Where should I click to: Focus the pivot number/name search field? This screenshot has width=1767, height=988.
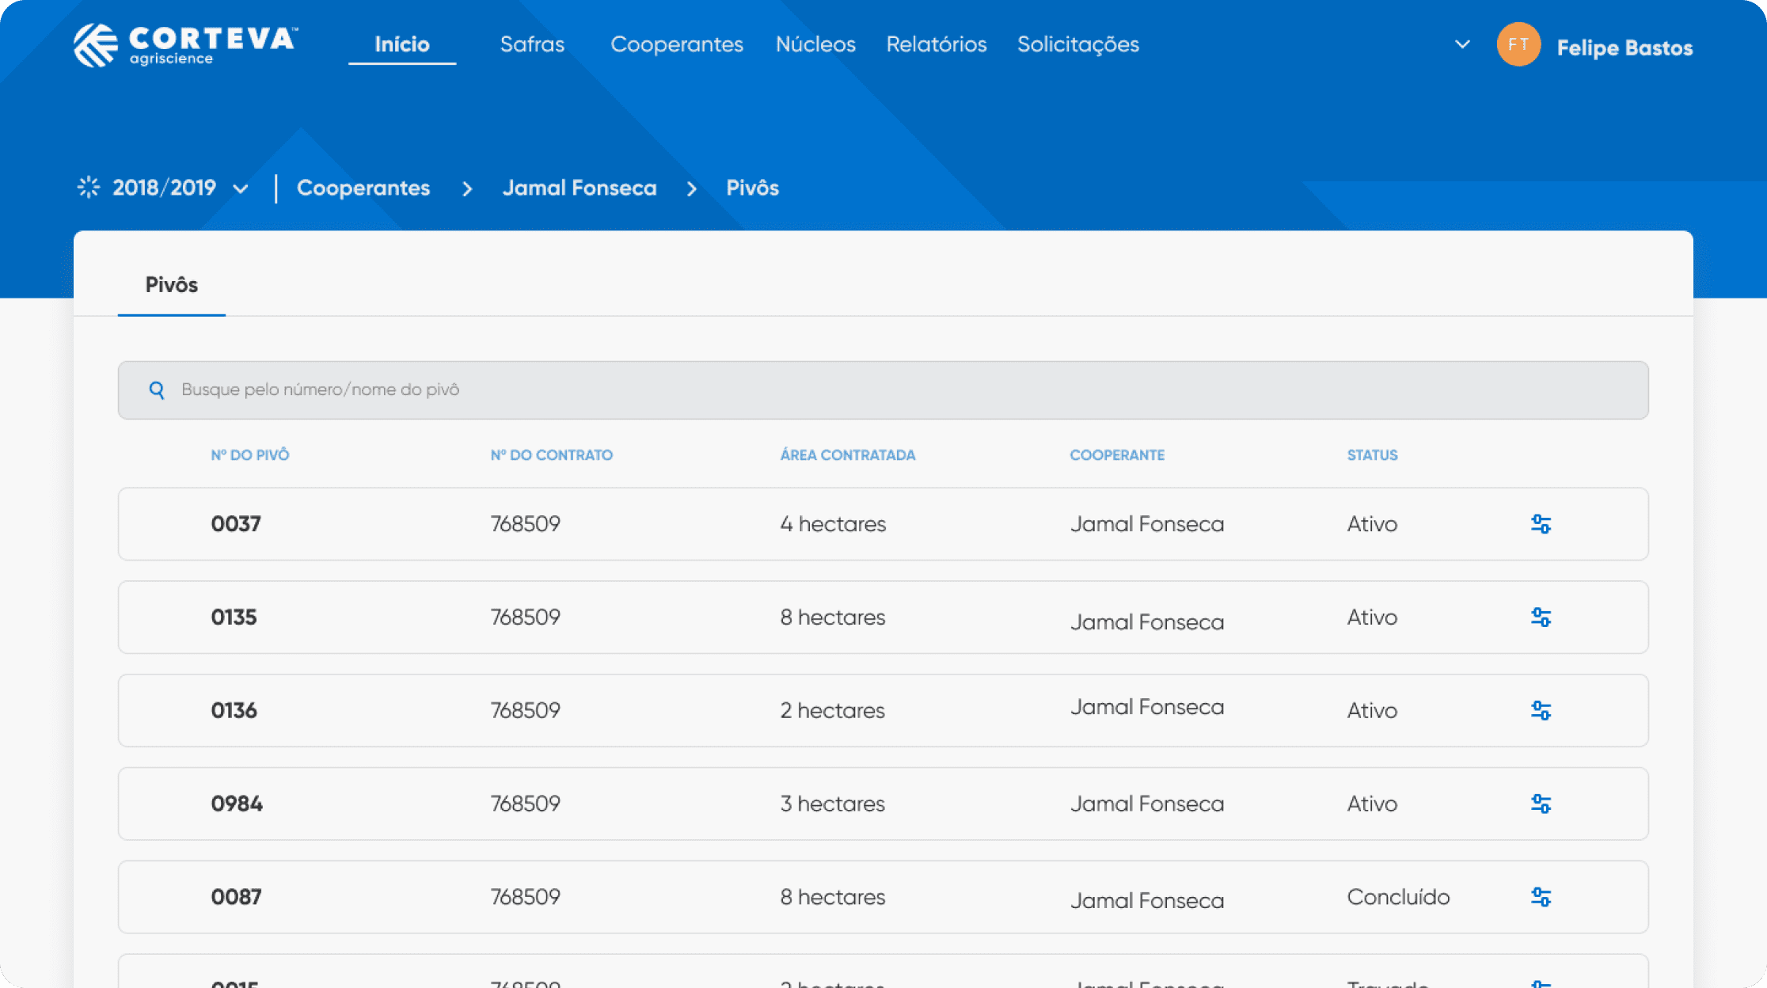coord(883,390)
